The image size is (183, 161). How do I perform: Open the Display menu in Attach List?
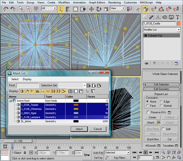coord(27,79)
